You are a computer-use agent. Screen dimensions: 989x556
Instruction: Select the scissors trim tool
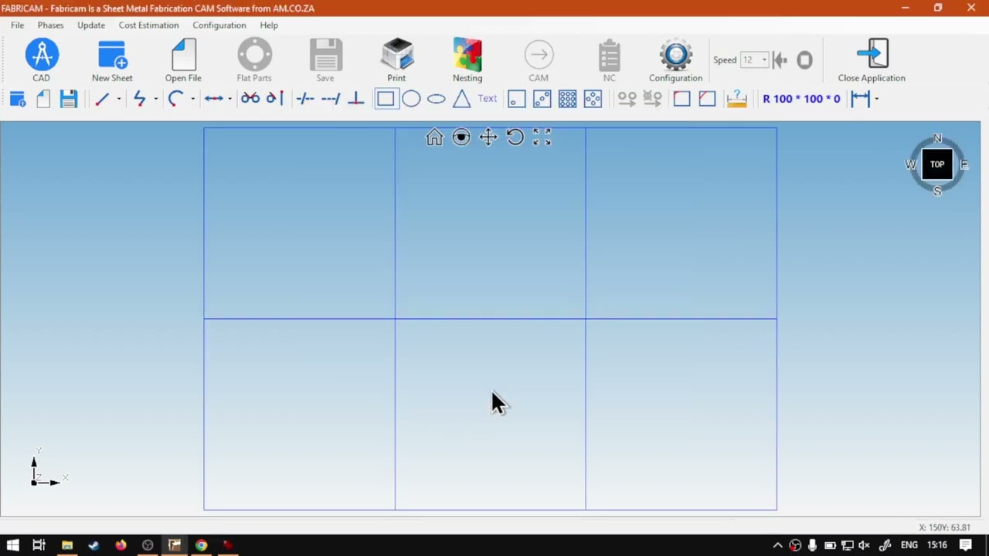(x=250, y=99)
